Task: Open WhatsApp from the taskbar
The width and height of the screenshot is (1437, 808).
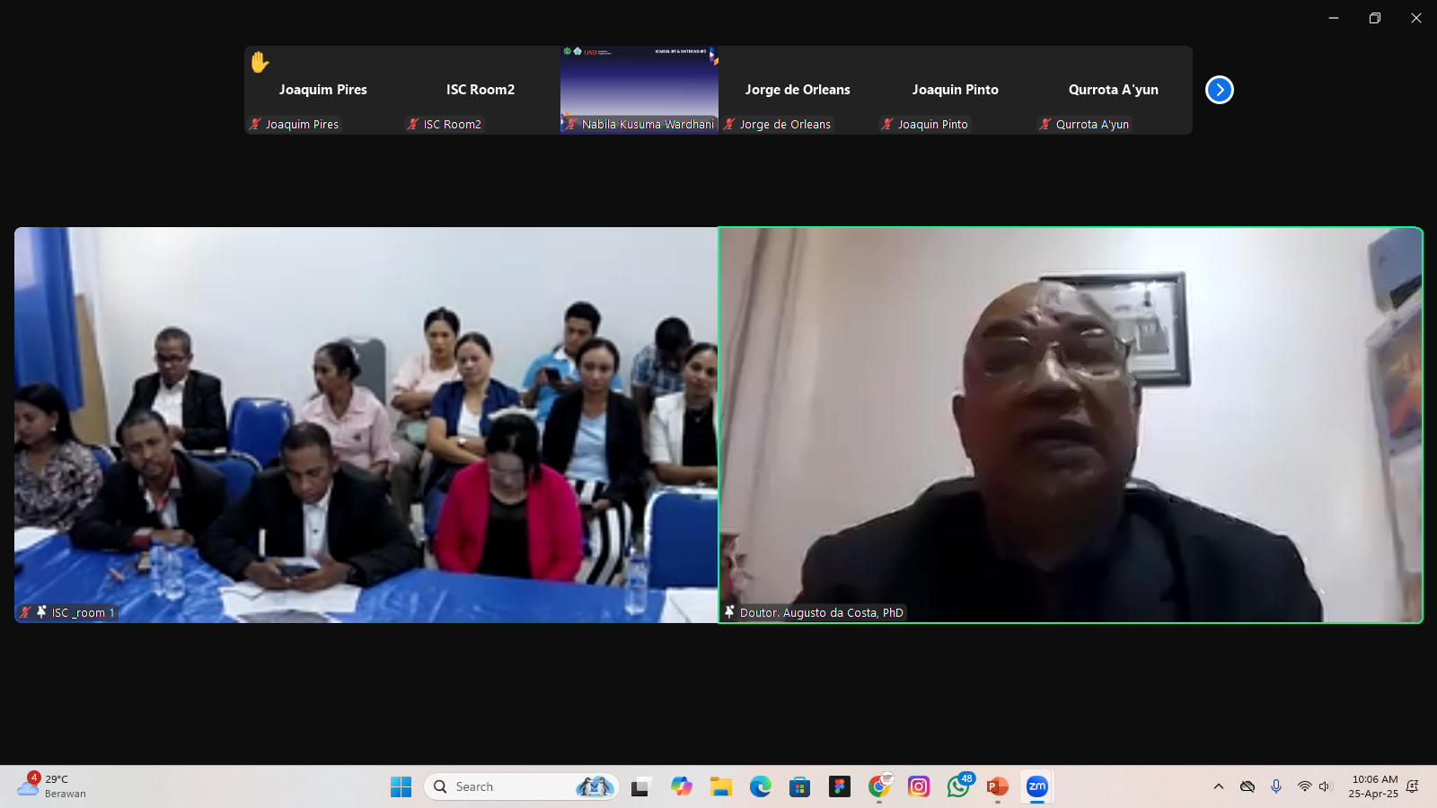Action: 958,786
